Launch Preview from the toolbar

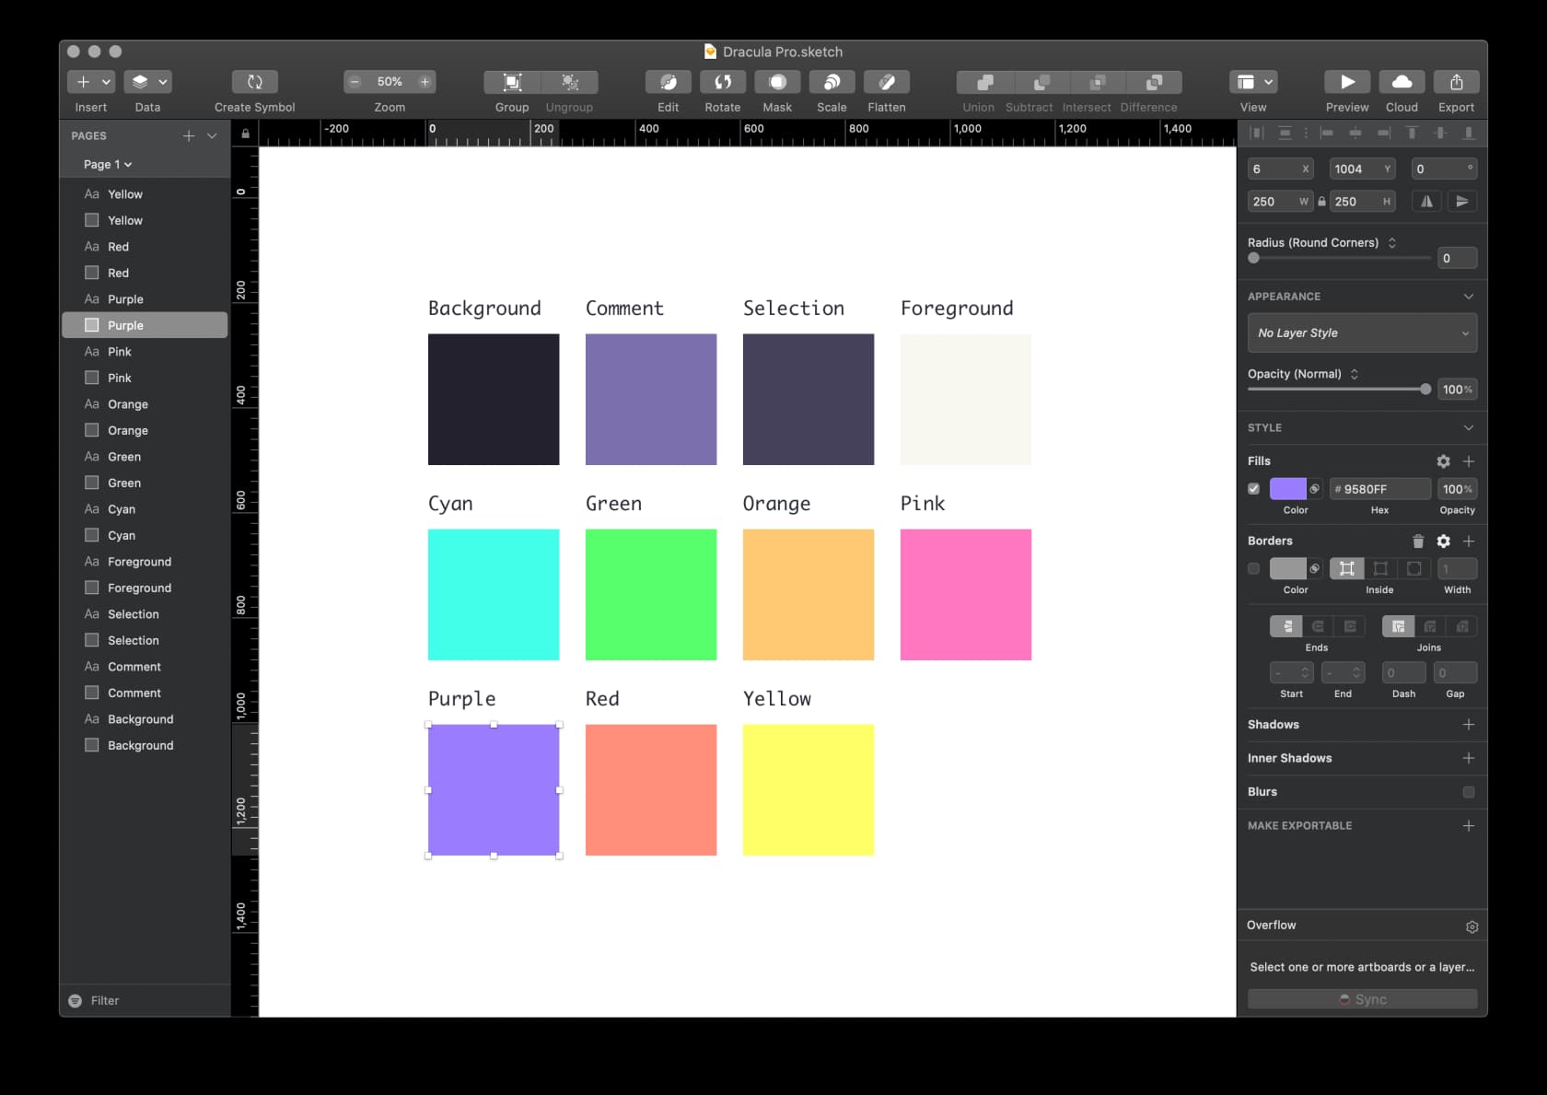[x=1346, y=82]
